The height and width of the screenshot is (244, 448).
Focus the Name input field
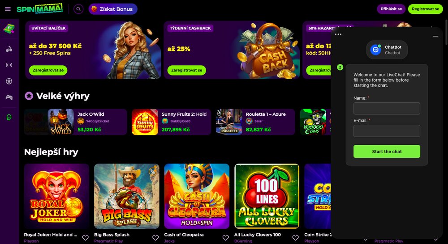[x=387, y=109]
